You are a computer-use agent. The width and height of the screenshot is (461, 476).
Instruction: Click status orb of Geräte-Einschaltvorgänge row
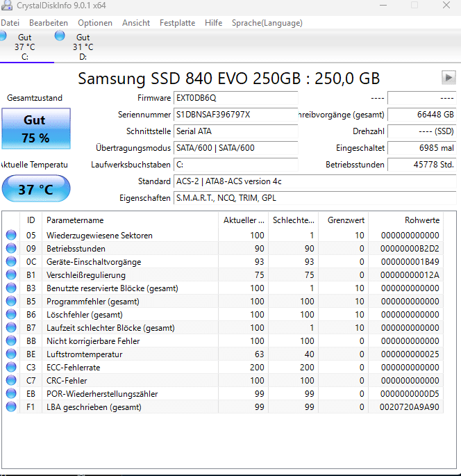click(x=11, y=262)
